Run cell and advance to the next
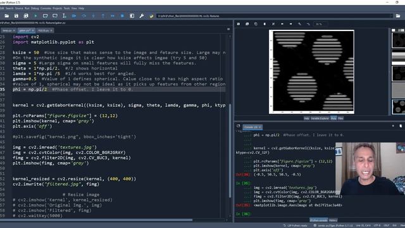This screenshot has width=405, height=228. pos(55,16)
